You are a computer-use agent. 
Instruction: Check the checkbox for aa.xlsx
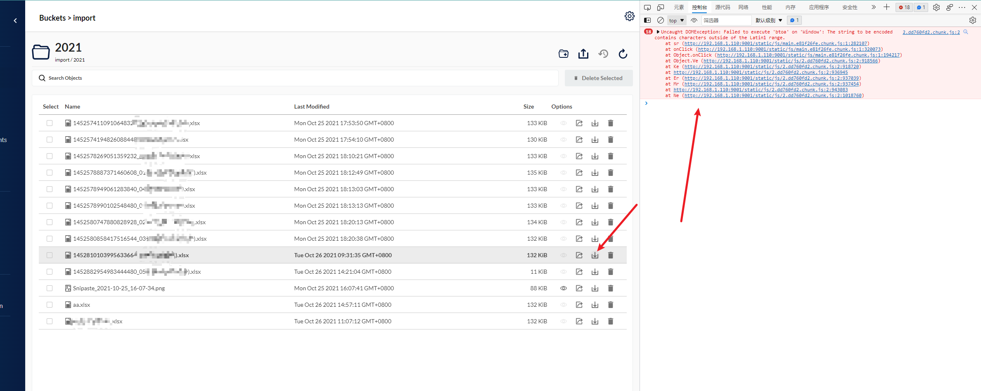click(x=50, y=304)
